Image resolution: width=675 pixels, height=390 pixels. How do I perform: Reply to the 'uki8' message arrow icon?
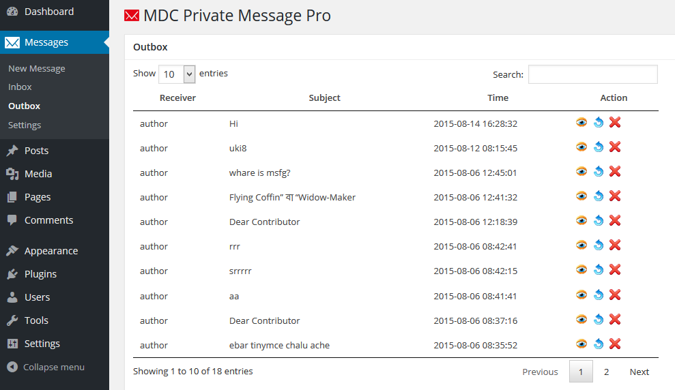coord(599,147)
